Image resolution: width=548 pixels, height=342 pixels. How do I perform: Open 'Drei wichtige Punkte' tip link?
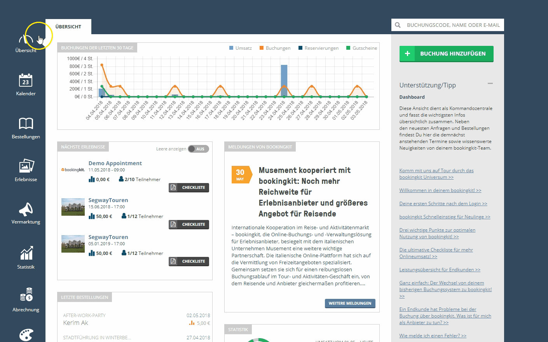coord(437,233)
